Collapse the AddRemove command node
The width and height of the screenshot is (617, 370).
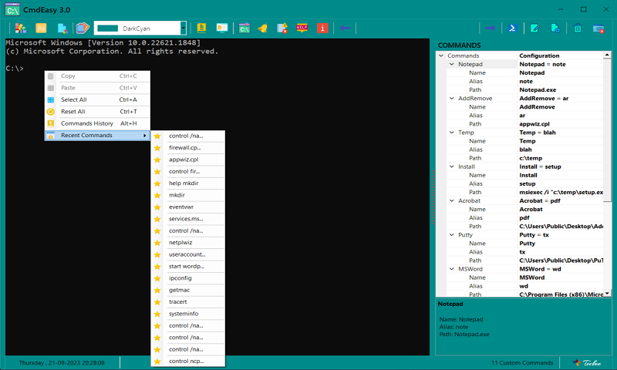click(452, 99)
